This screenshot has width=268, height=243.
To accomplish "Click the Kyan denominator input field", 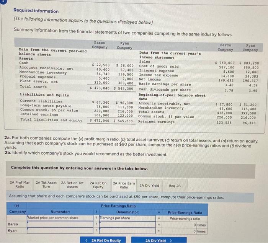I will (x=127, y=231).
